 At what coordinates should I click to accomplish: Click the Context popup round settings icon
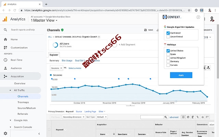point(198,17)
